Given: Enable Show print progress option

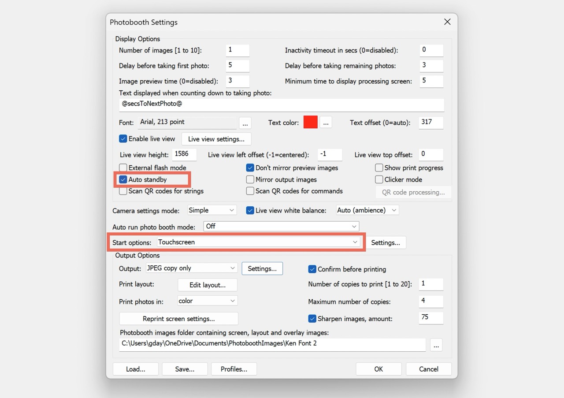Looking at the screenshot, I should [x=379, y=168].
